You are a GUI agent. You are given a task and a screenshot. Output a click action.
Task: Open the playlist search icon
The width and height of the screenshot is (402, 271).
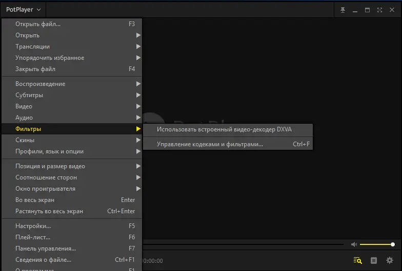[x=358, y=261]
